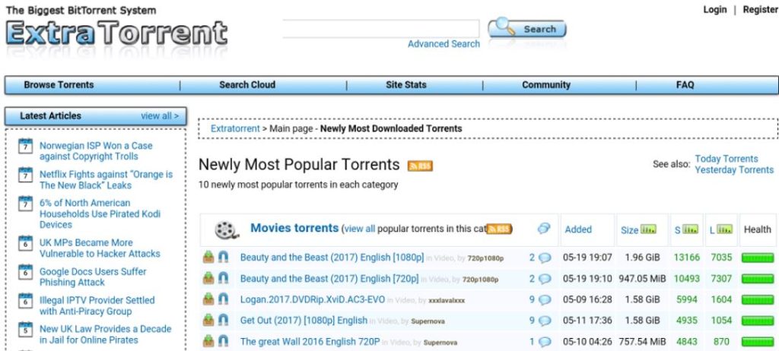Click the ExtraTorrent logo
This screenshot has width=779, height=351.
tap(116, 33)
